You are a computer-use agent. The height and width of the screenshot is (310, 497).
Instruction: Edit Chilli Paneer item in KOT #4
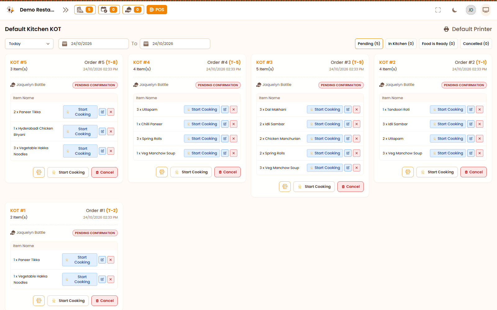[225, 124]
